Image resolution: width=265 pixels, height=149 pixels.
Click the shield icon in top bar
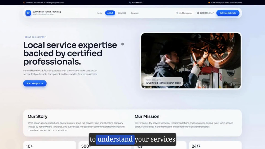[x=24, y=3]
